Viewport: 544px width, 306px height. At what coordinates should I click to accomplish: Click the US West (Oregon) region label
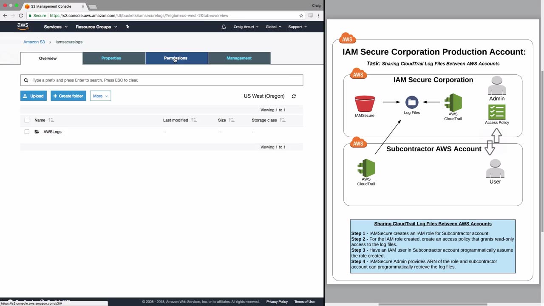click(x=264, y=96)
